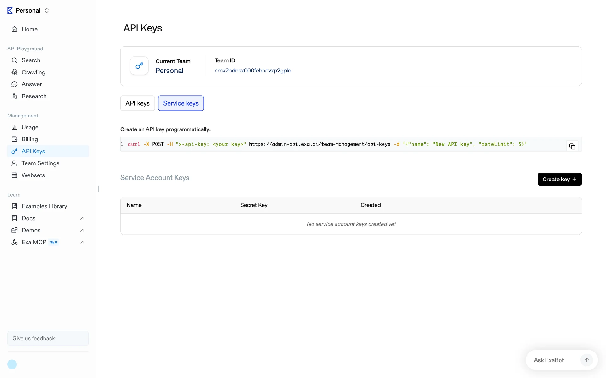Click Give us feedback button

point(48,338)
